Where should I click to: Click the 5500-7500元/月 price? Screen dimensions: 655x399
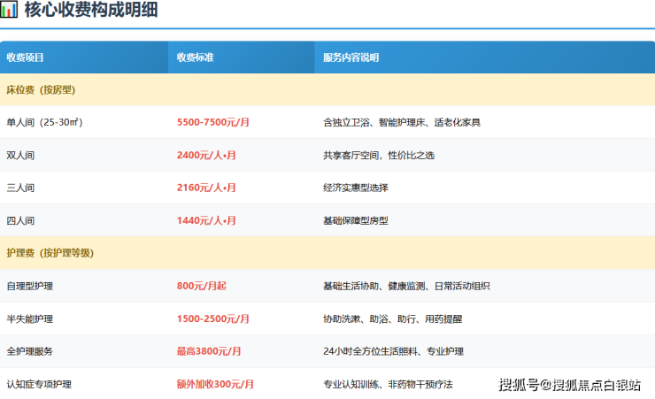[x=213, y=122]
